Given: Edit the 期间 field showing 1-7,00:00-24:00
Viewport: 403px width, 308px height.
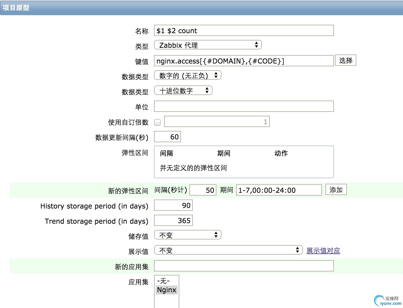Looking at the screenshot, I should tap(279, 190).
